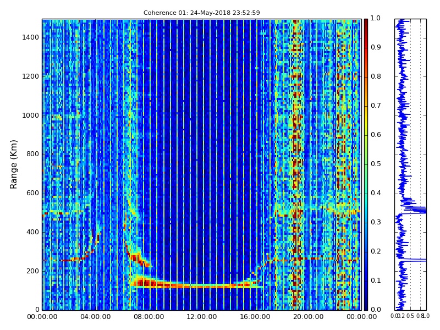Select the 1000 range axis tick label
The height and width of the screenshot is (330, 440).
click(31, 116)
